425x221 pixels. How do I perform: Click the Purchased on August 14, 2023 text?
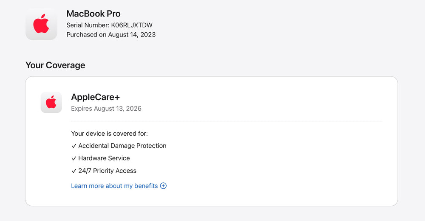pyautogui.click(x=111, y=35)
